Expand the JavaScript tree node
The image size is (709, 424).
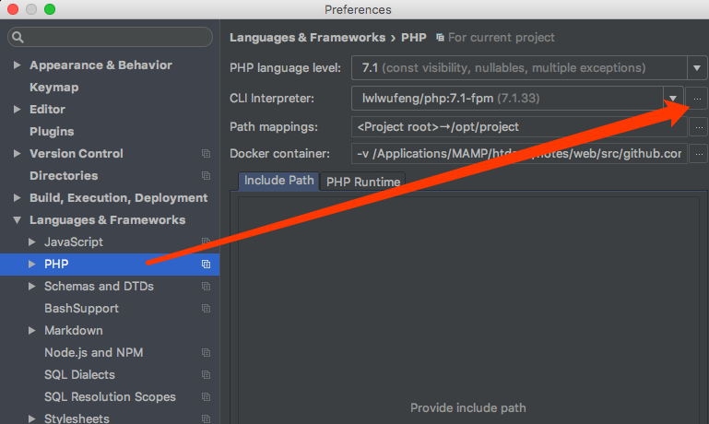click(32, 242)
